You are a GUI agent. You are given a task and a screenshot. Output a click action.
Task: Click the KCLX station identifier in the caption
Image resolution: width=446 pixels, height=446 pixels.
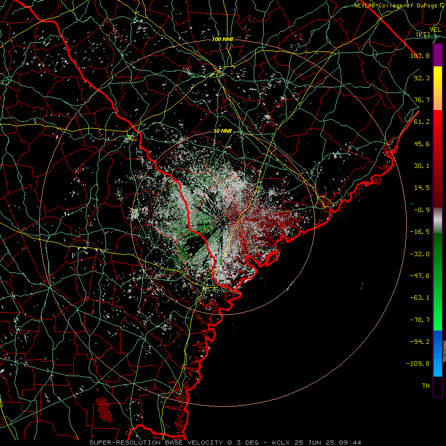coord(282,443)
